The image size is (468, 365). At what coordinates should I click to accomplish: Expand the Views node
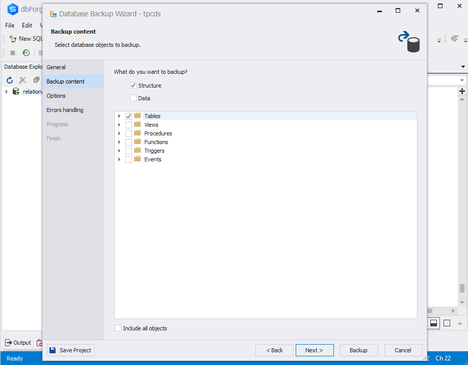119,125
